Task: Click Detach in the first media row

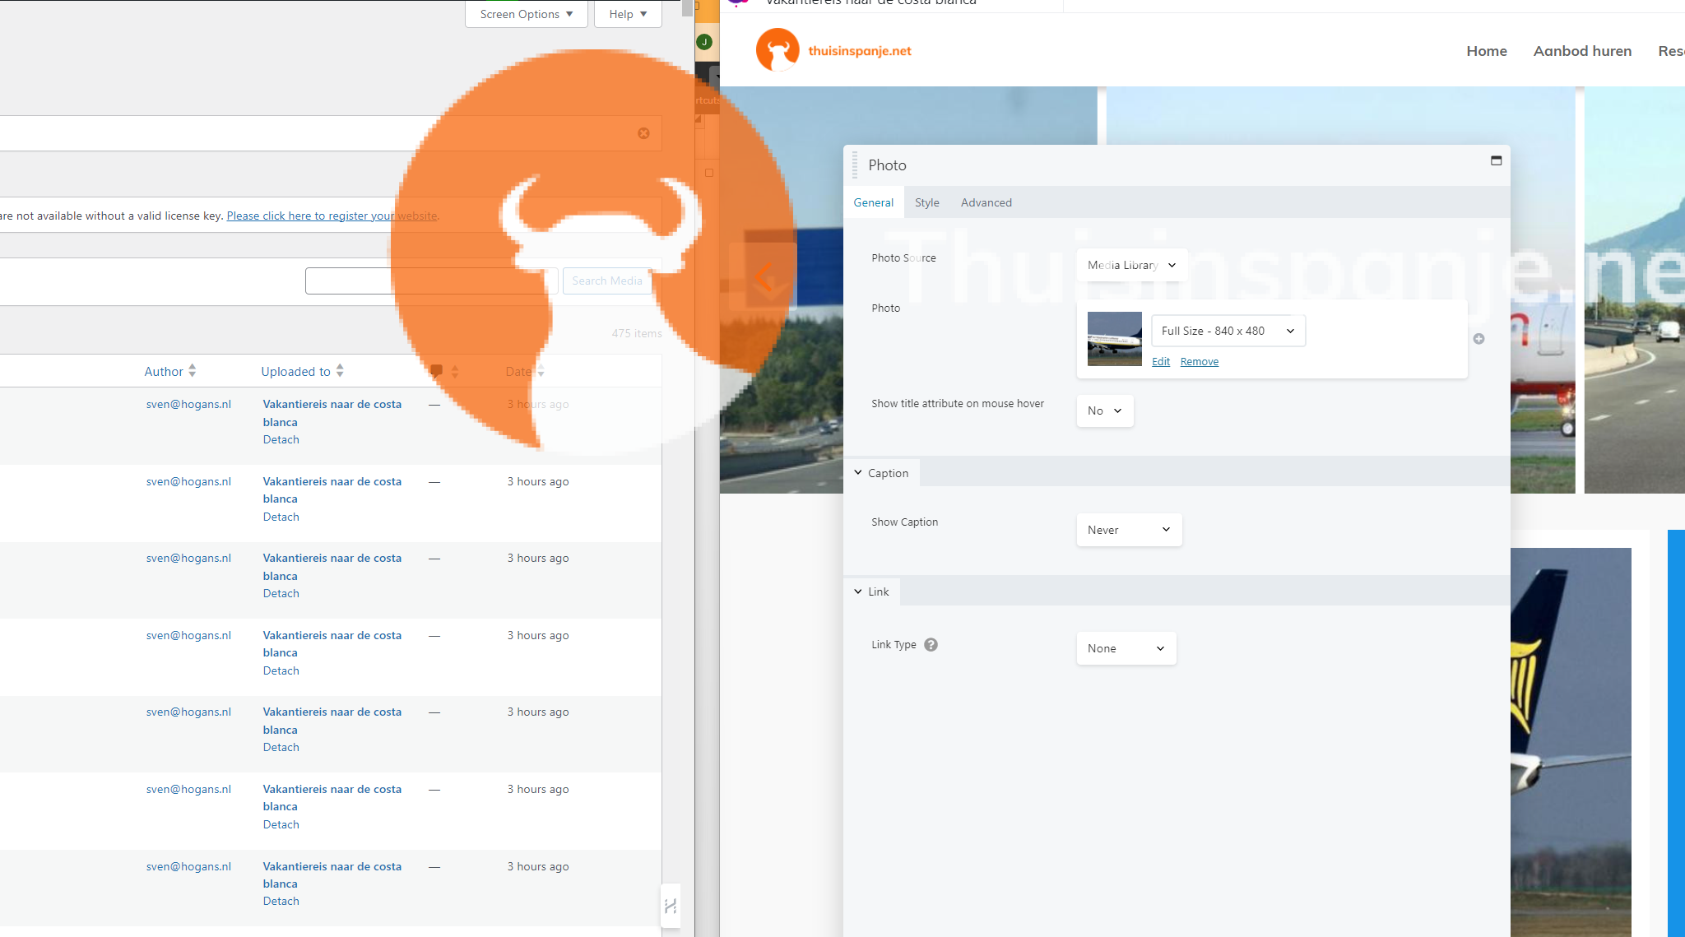Action: coord(281,439)
